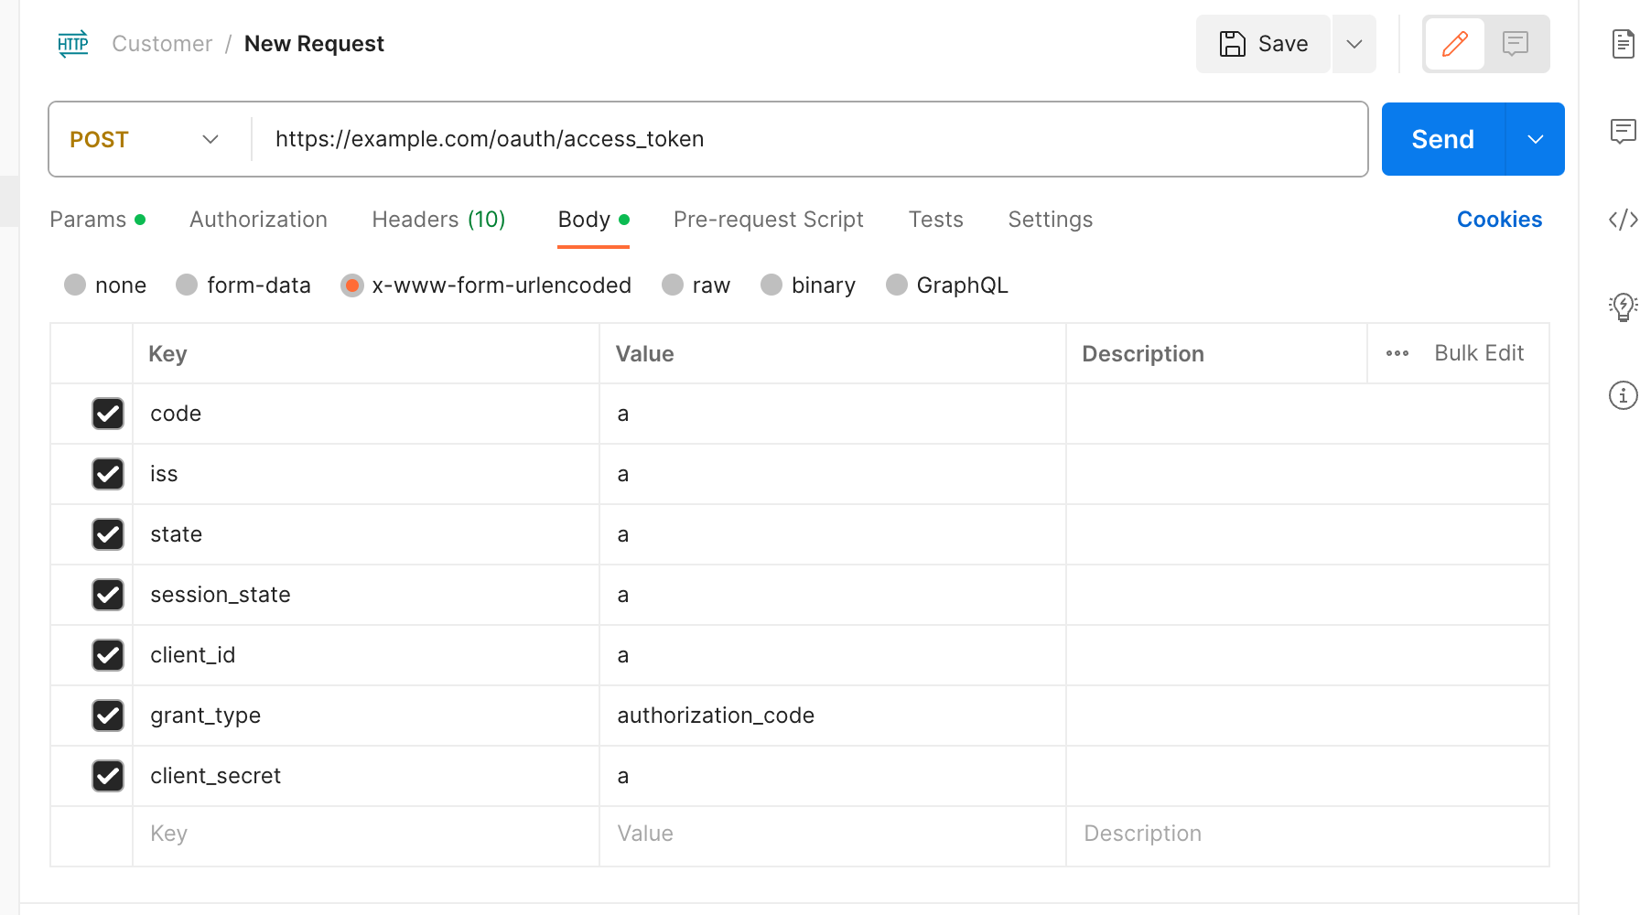Click the HTTP request type icon

[72, 43]
